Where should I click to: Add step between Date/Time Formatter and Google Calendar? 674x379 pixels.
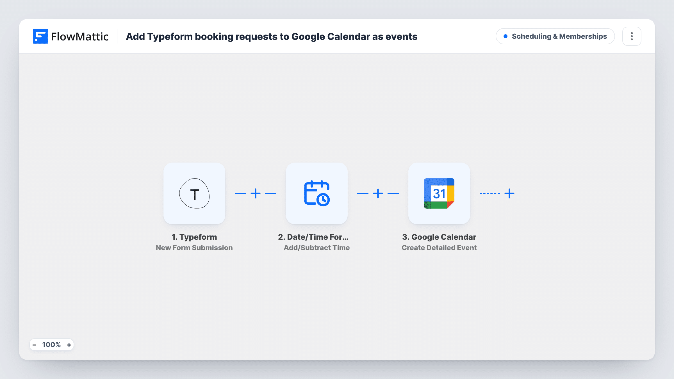coord(378,193)
